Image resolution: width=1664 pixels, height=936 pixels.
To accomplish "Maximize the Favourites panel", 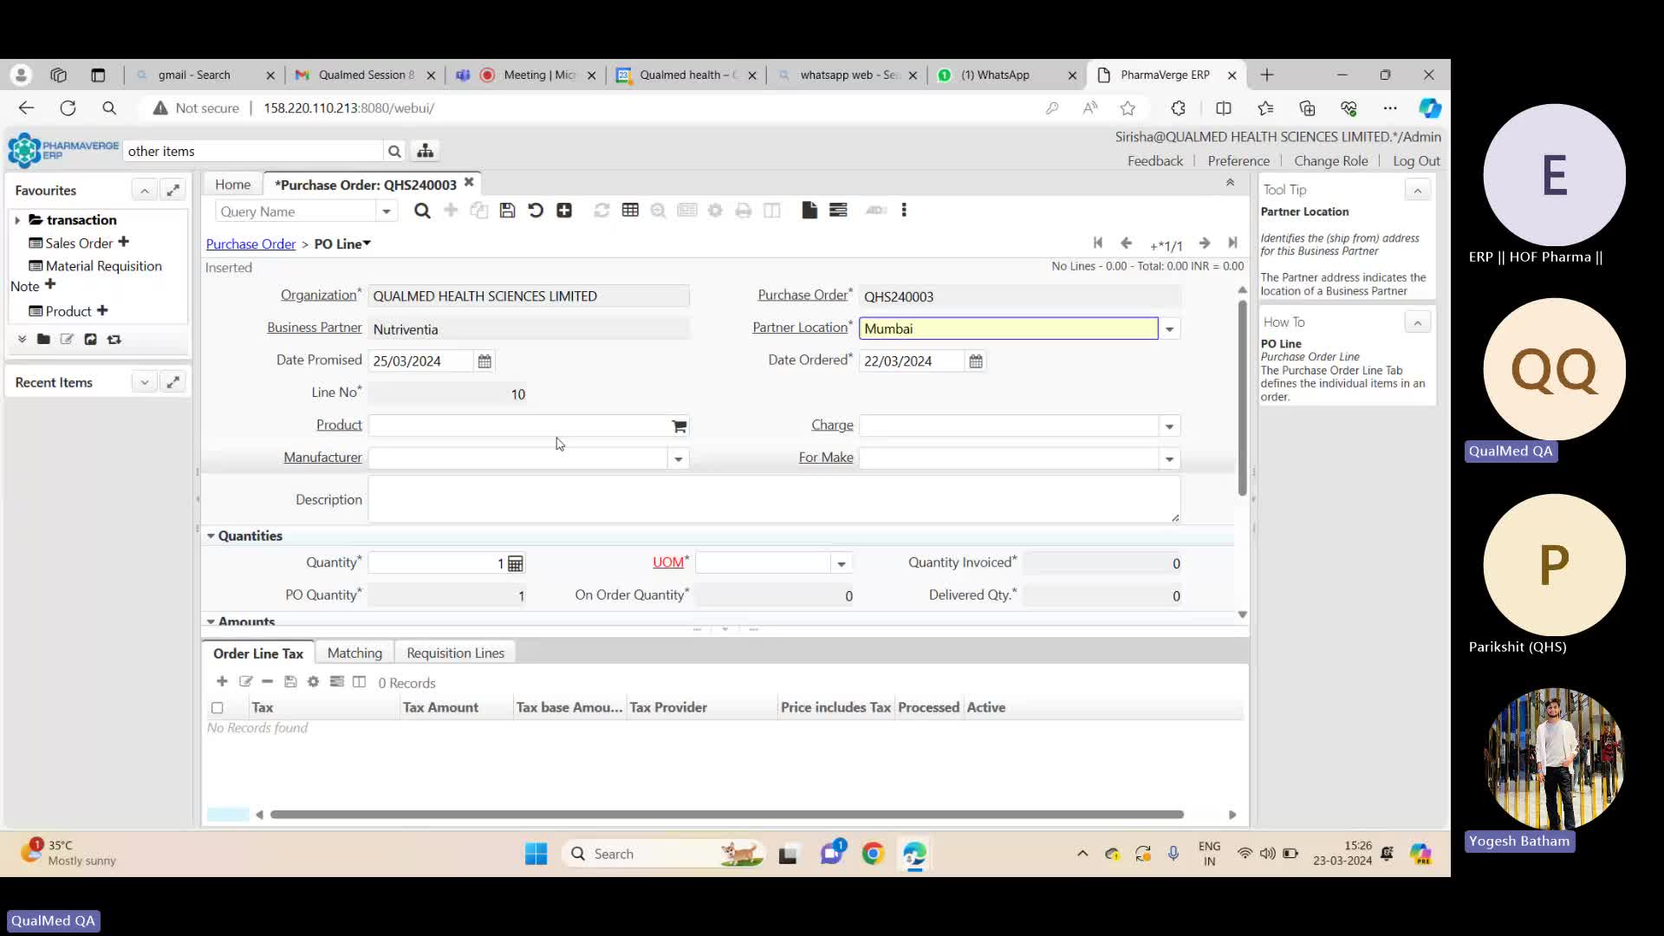I will click(x=173, y=190).
